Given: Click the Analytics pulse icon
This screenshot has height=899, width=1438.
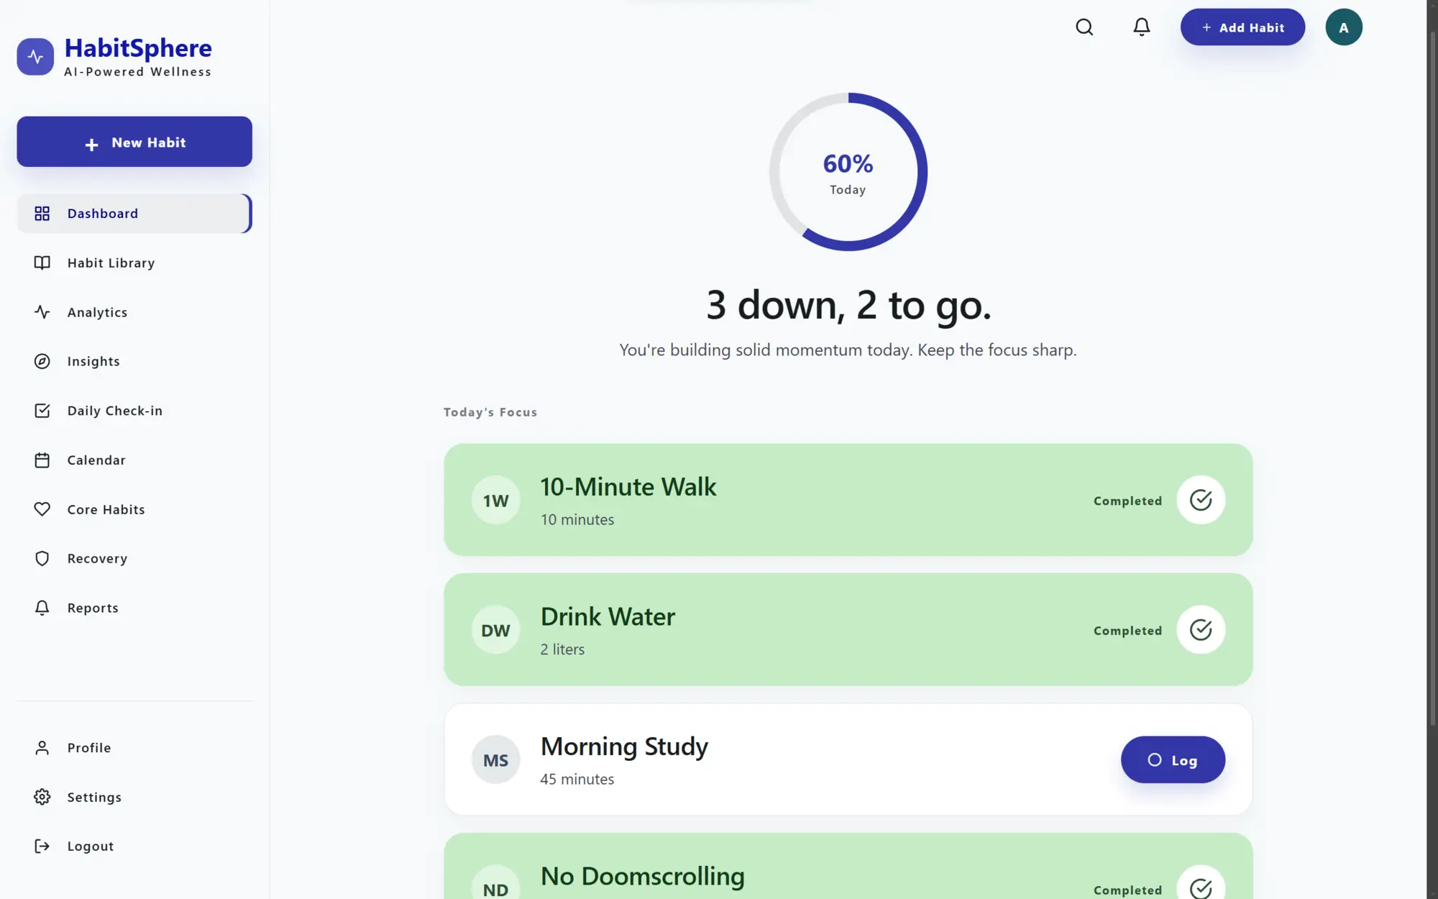Looking at the screenshot, I should 42,312.
